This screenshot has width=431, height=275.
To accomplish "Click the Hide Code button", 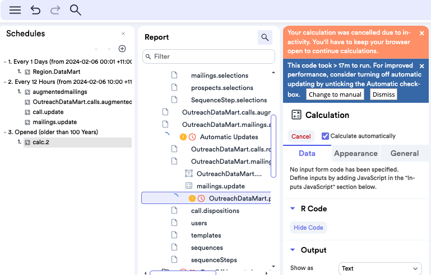I will coord(308,227).
